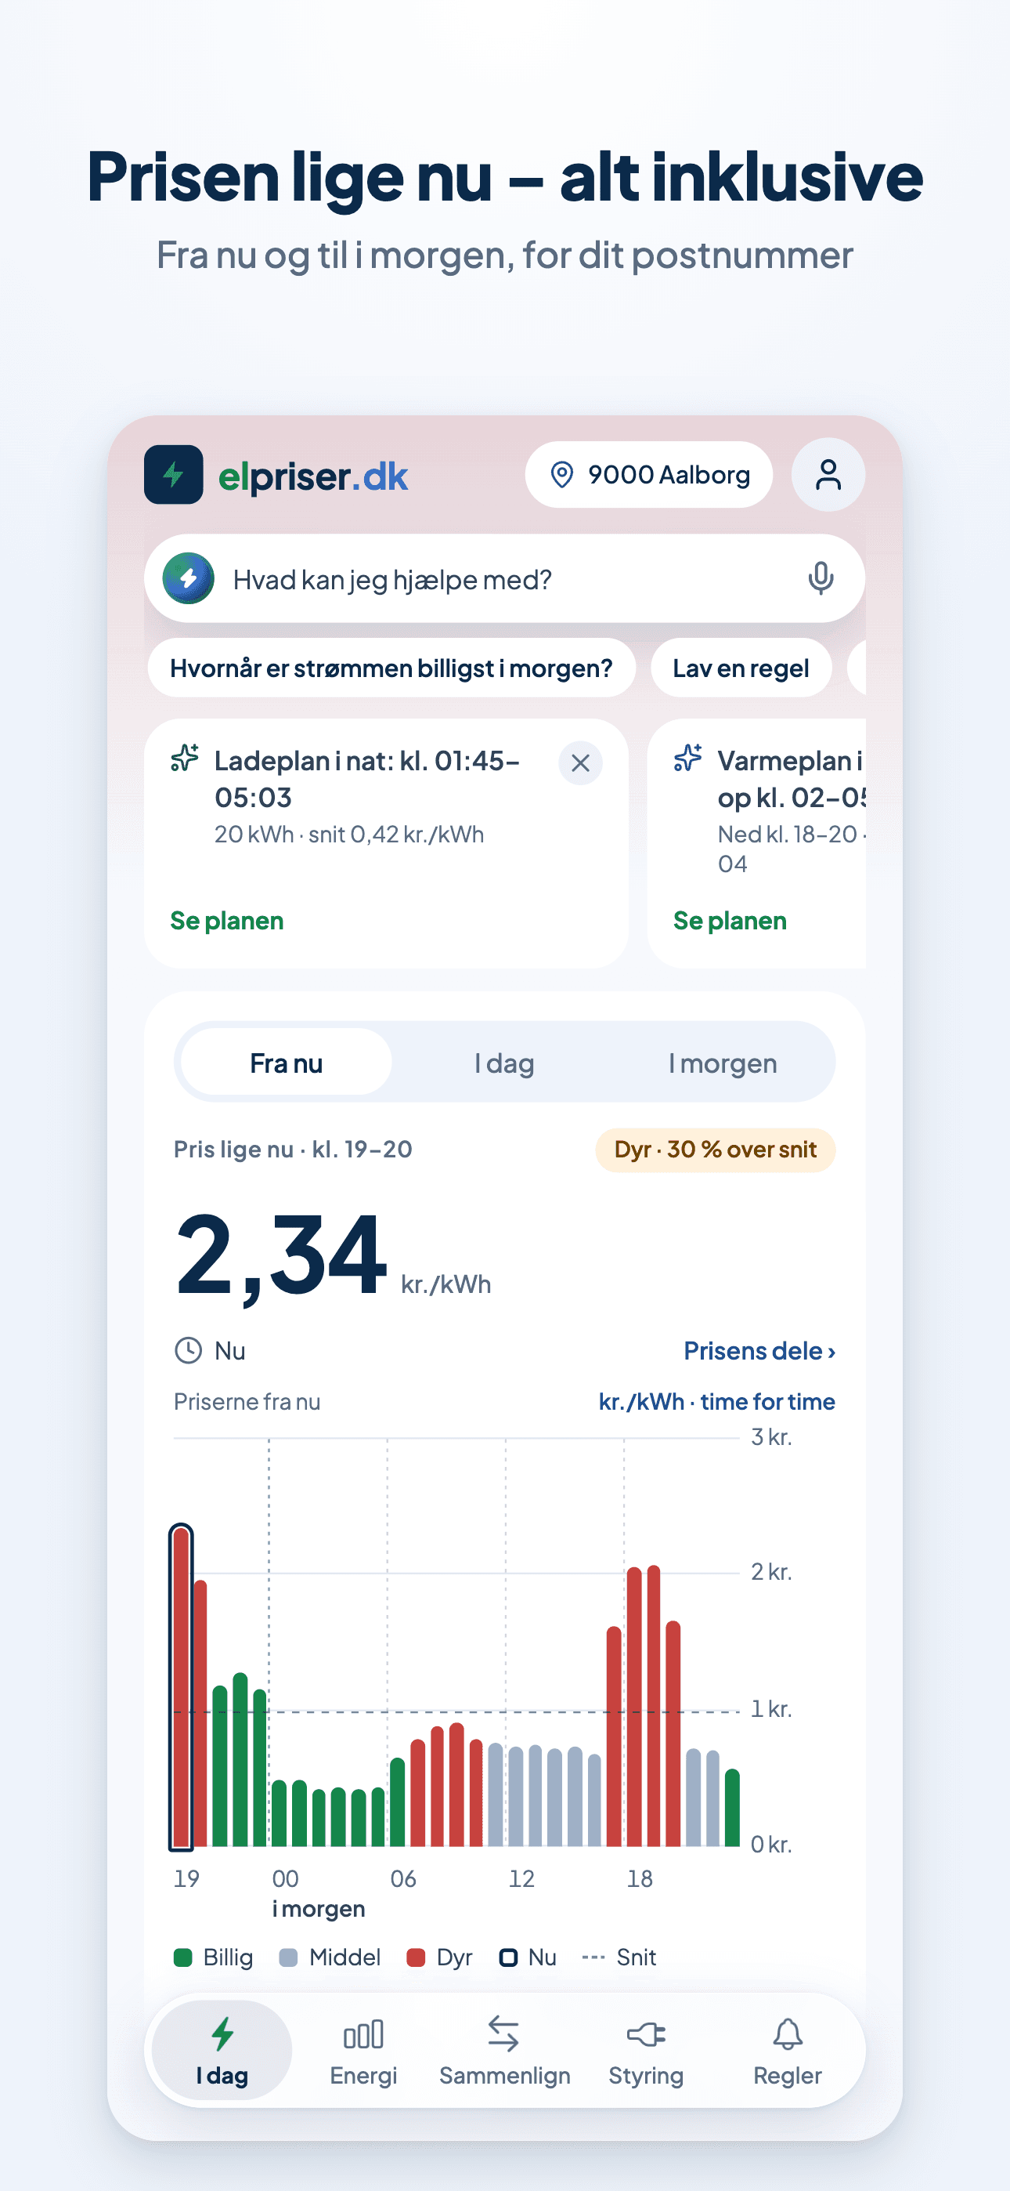Click the outlined current-hour bar at 19
The image size is (1010, 2191).
181,1686
